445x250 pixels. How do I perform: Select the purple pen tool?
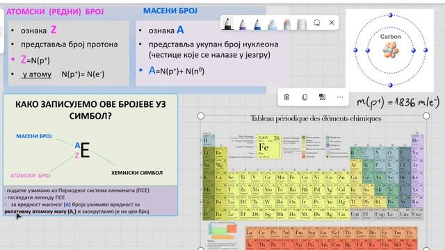pos(243,25)
